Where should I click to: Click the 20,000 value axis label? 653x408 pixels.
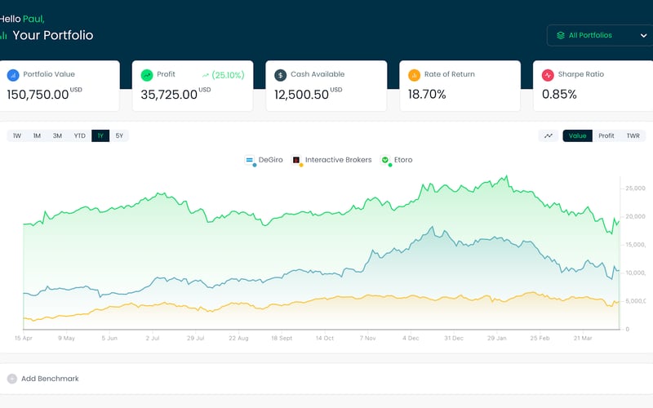(x=636, y=216)
